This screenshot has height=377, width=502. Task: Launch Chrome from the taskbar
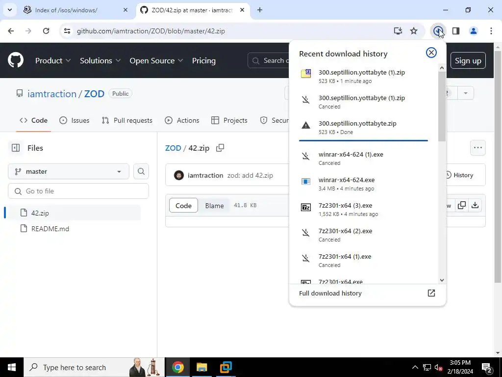tap(177, 367)
